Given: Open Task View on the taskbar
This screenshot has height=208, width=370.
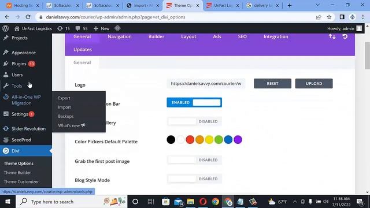Looking at the screenshot, I should click(150, 202).
